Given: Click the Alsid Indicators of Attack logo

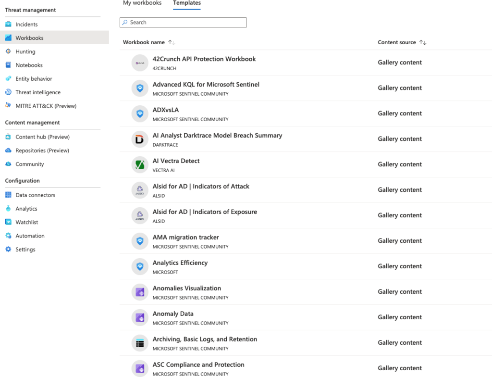Looking at the screenshot, I should pos(140,190).
